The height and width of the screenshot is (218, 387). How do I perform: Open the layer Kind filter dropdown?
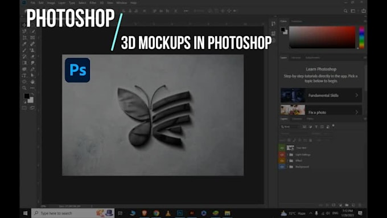[x=291, y=127]
